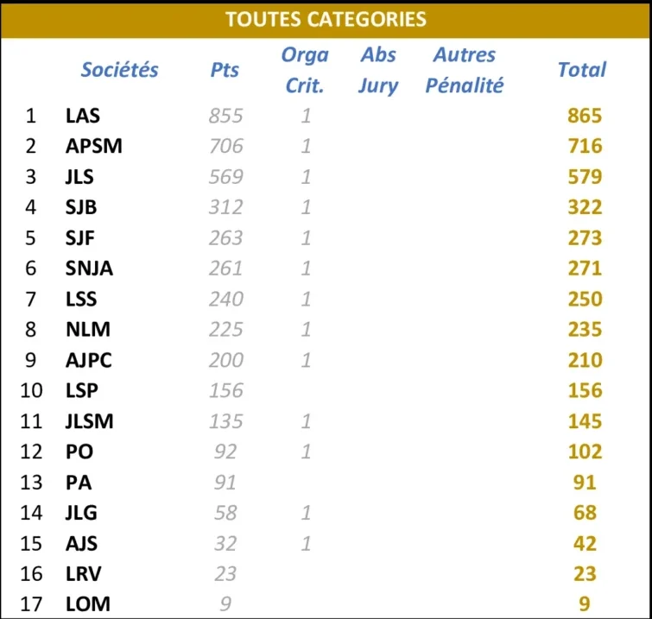Select the rank number 10 cell
652x619 pixels.
tap(32, 390)
